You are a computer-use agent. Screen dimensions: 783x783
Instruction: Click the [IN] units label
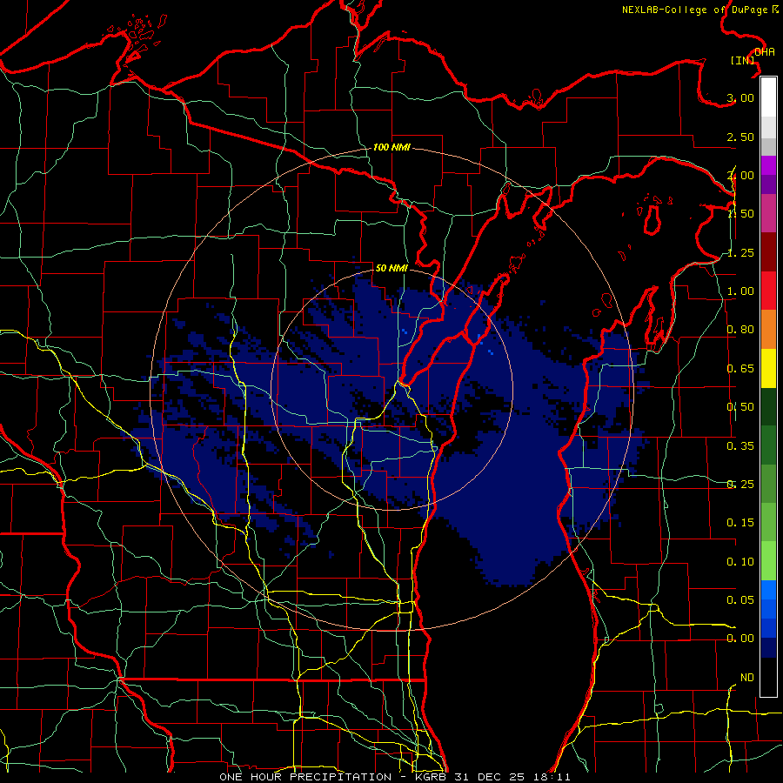tap(743, 60)
